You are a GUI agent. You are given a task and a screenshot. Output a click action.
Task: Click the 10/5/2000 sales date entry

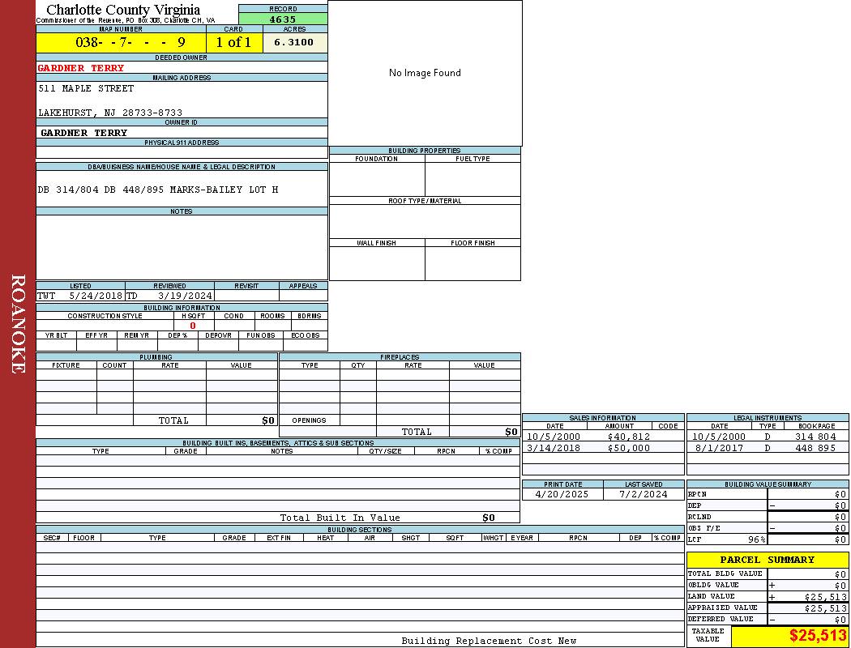[x=554, y=437]
